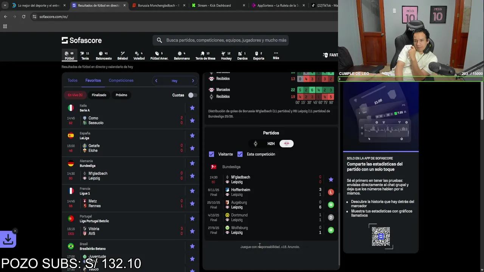Switch to the Competiciones tab
This screenshot has height=272, width=484.
[x=121, y=80]
